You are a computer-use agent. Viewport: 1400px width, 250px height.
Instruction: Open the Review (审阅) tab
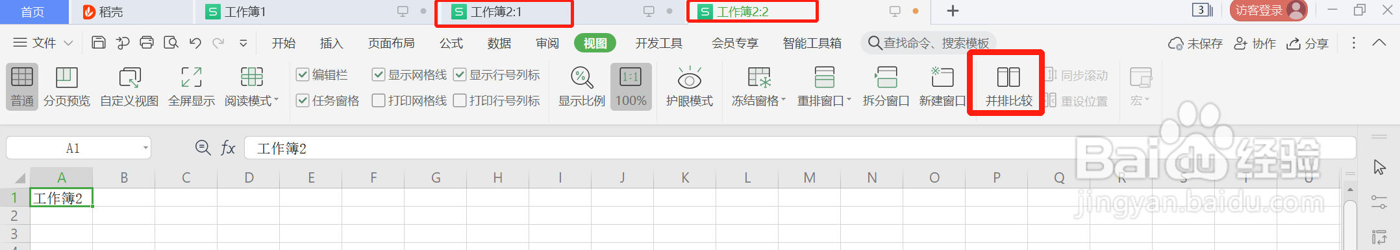coord(547,43)
